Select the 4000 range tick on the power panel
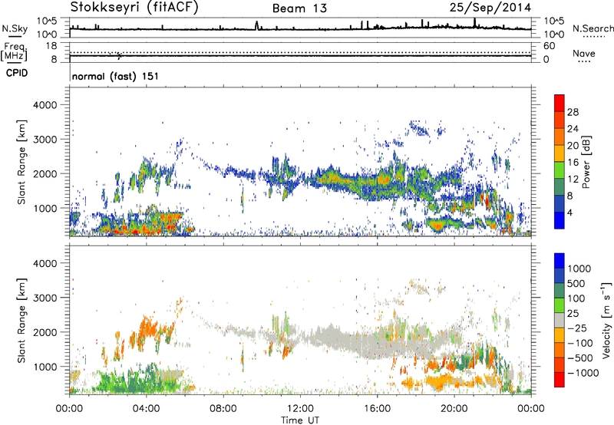614x425 pixels. coord(45,105)
